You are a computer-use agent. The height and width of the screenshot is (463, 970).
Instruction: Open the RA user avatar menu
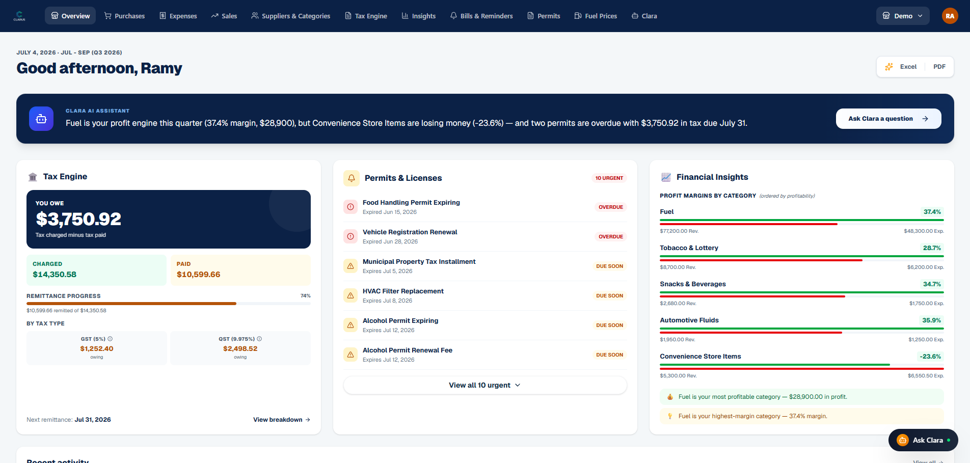(950, 16)
